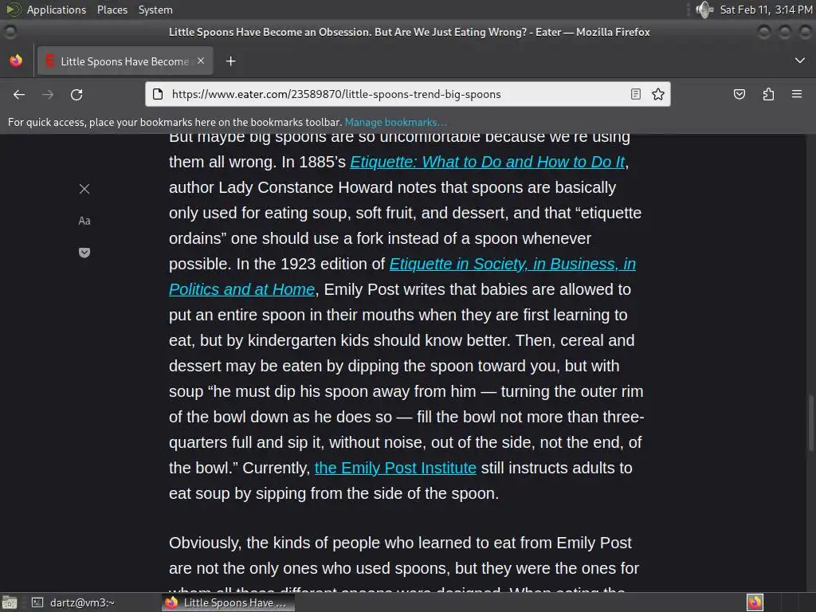
Task: Select the Little Spoons Have Become tab
Action: pyautogui.click(x=125, y=61)
